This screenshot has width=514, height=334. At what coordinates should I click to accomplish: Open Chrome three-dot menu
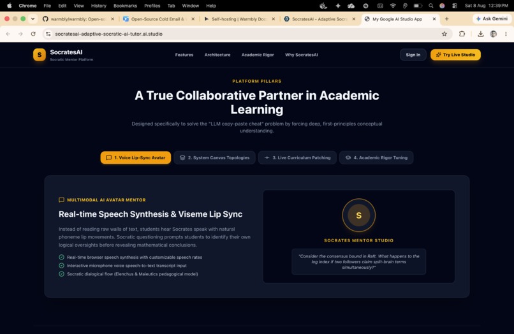pyautogui.click(x=506, y=34)
